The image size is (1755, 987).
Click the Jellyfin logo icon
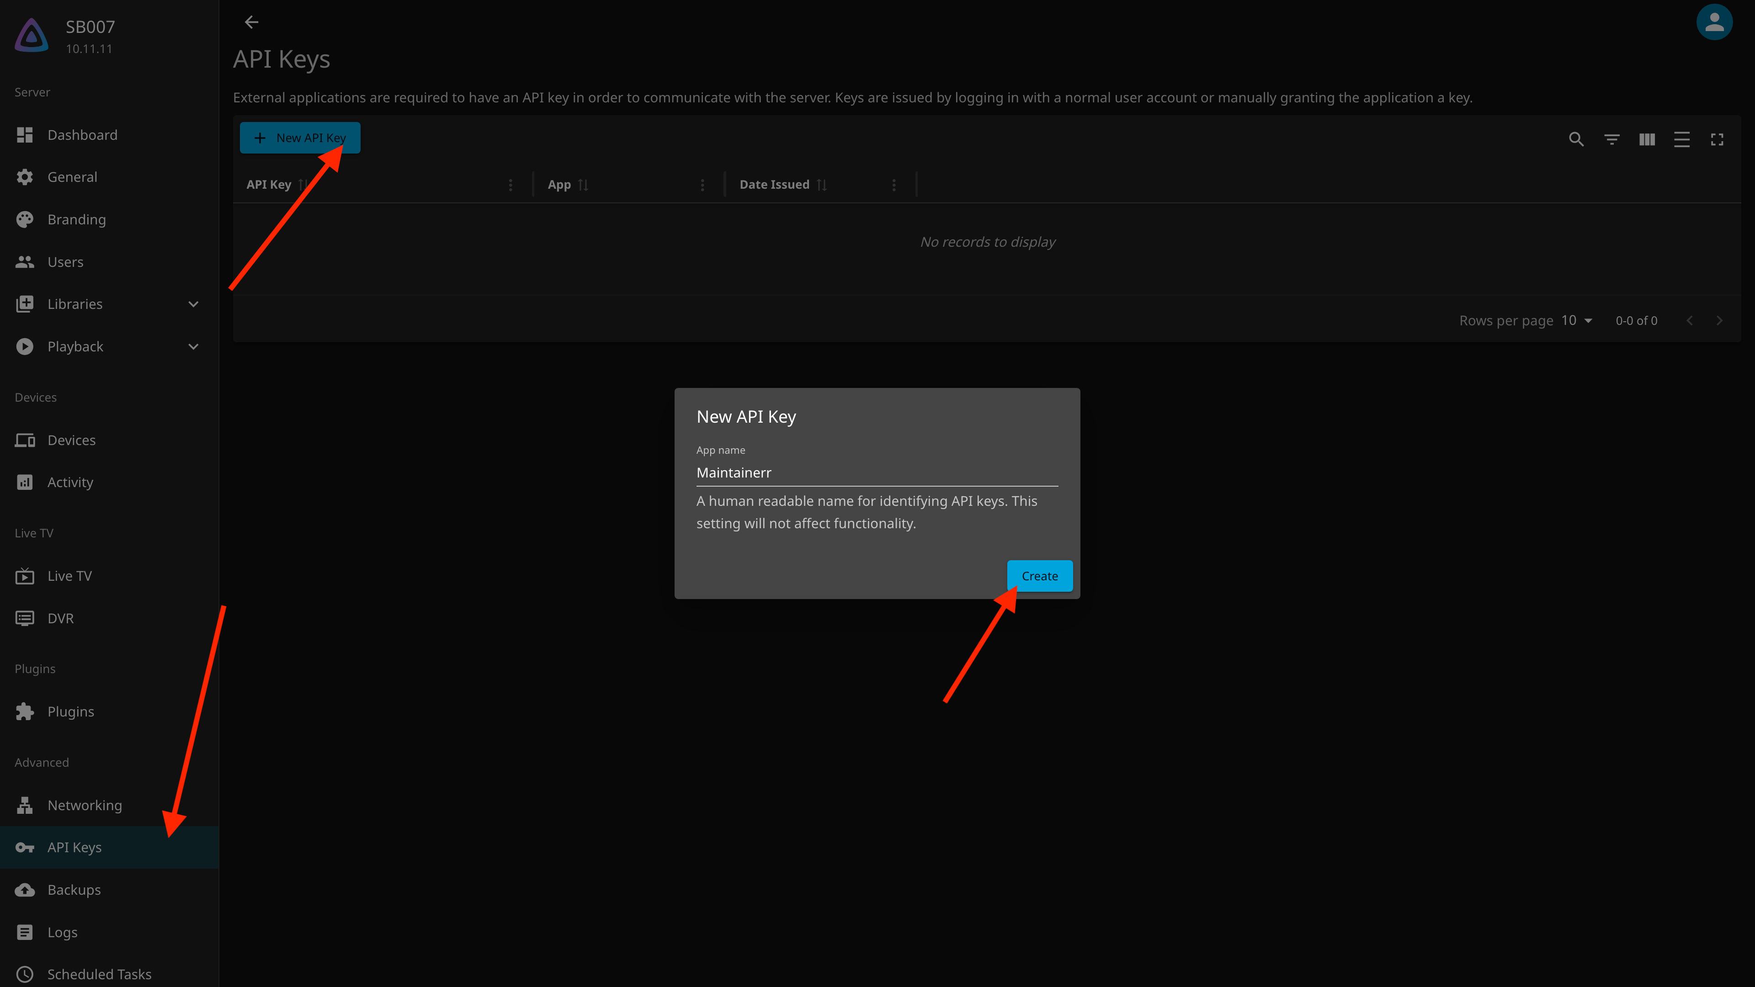coord(32,36)
